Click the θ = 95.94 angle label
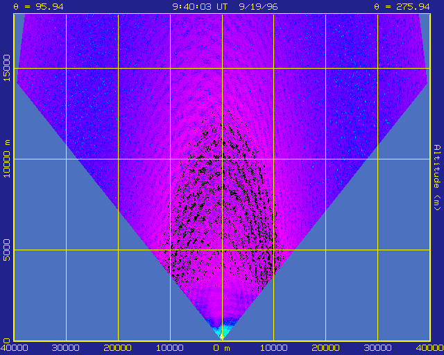Image resolution: width=444 pixels, height=355 pixels. 39,6
